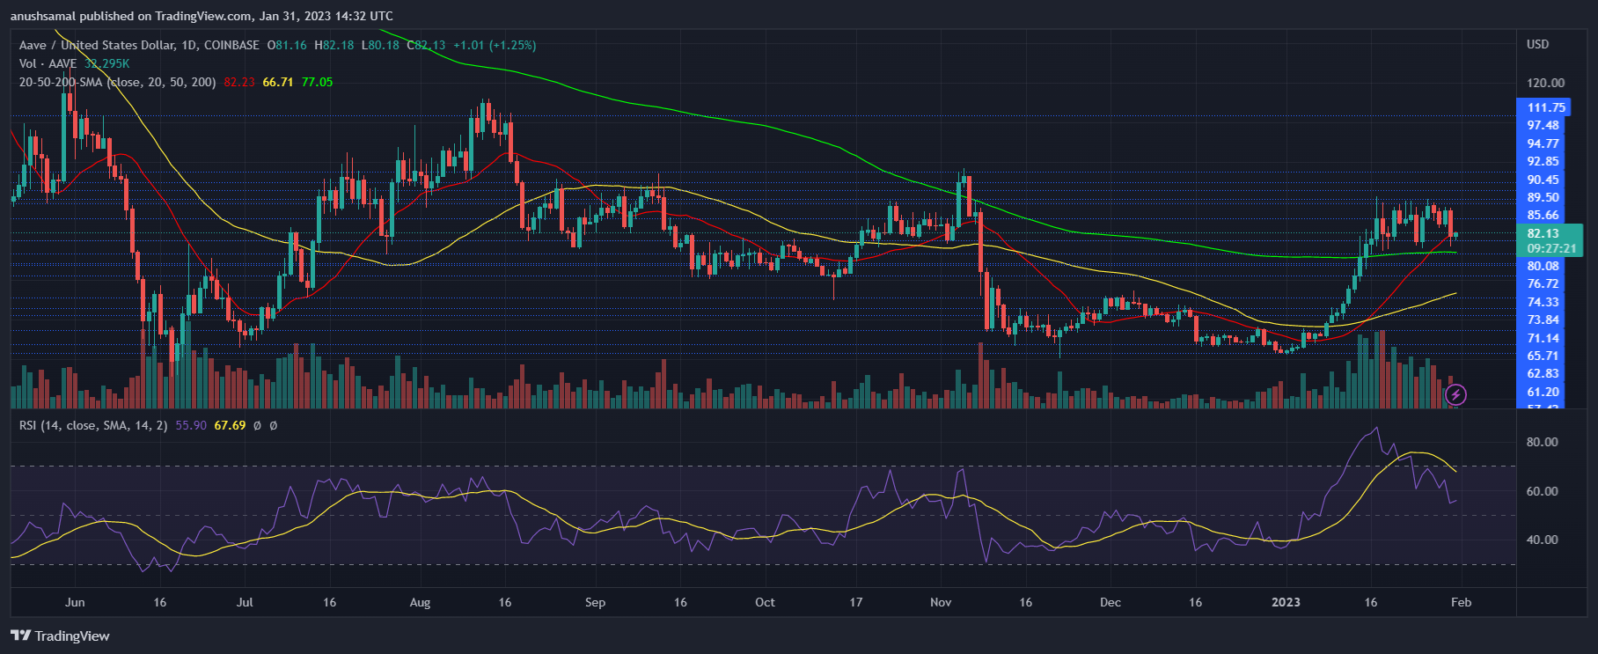Click the RSI axis 80.00 tick
1598x654 pixels.
tap(1542, 442)
